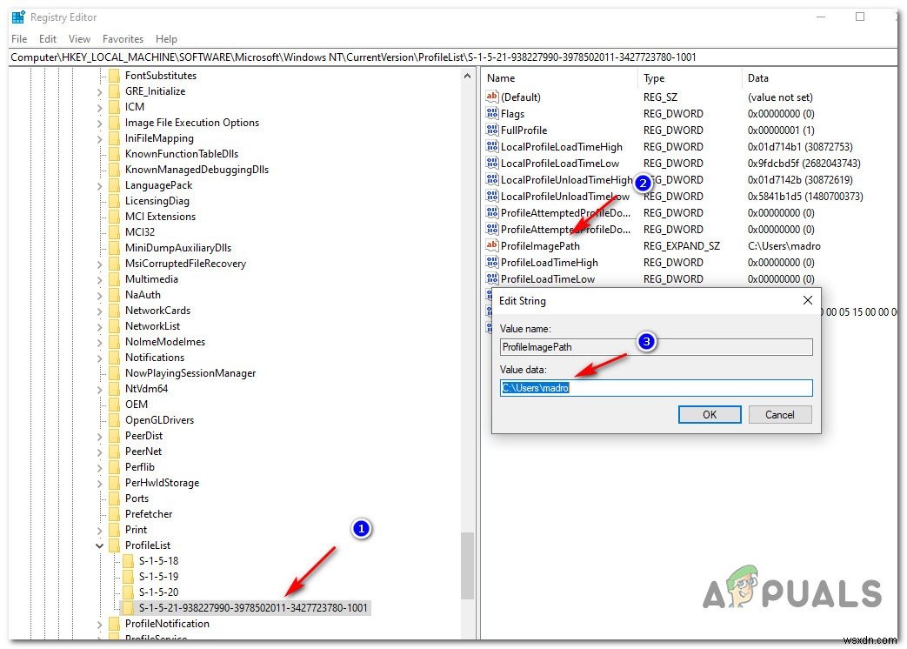Image resolution: width=907 pixels, height=649 pixels.
Task: Expand the NetworkList key
Action: pyautogui.click(x=99, y=326)
